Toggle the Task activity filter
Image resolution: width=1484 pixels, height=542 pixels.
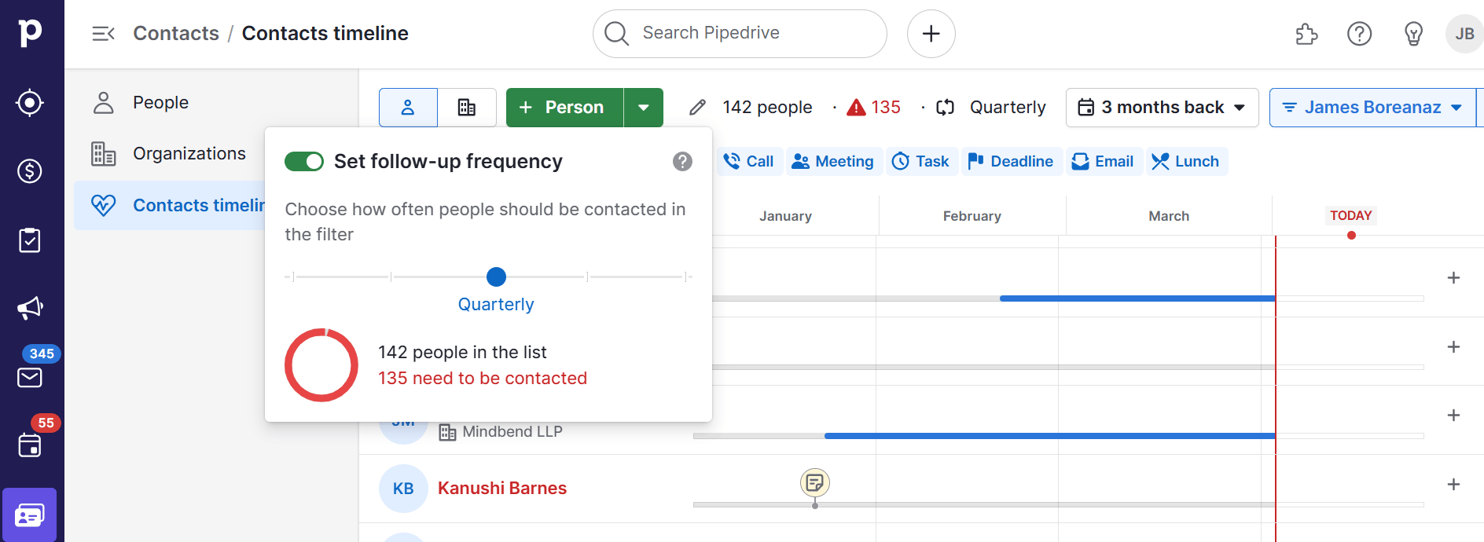921,162
